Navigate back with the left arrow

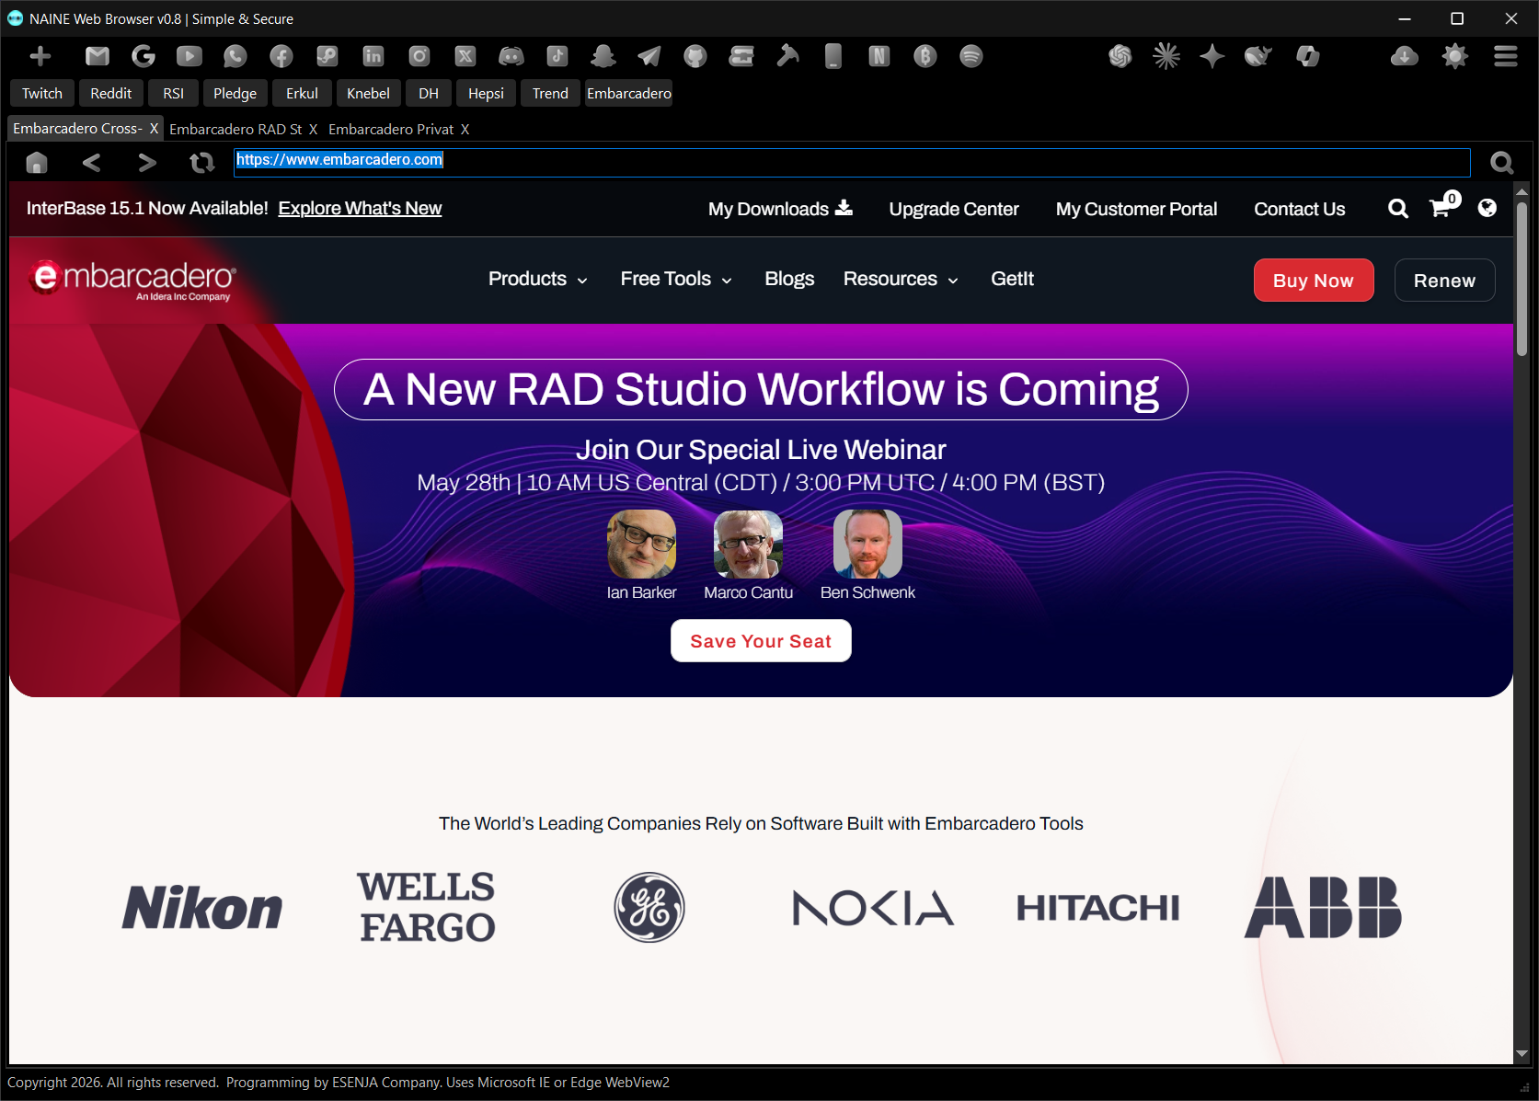coord(91,163)
